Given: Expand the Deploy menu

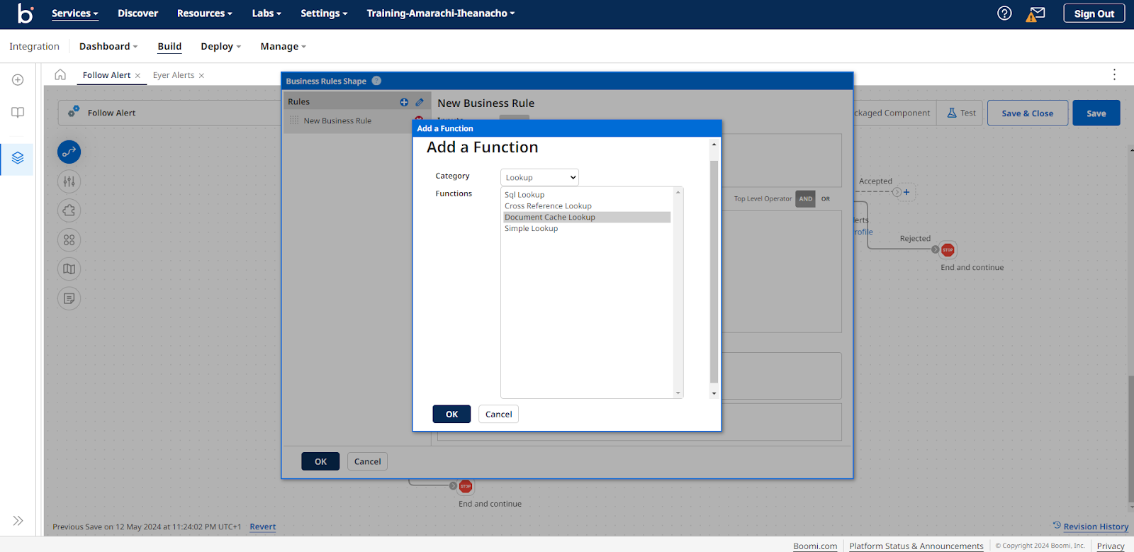Looking at the screenshot, I should pos(221,46).
